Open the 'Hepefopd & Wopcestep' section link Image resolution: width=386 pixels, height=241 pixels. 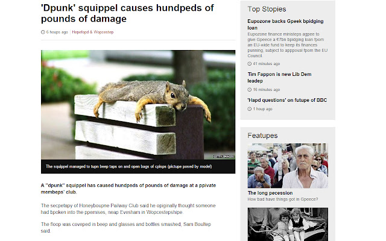pos(92,32)
